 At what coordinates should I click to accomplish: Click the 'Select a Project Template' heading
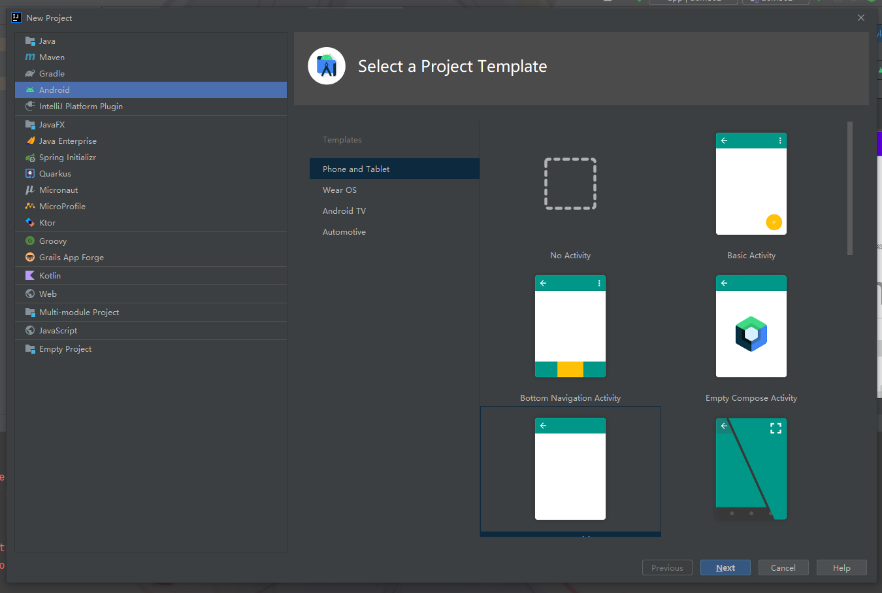click(452, 66)
